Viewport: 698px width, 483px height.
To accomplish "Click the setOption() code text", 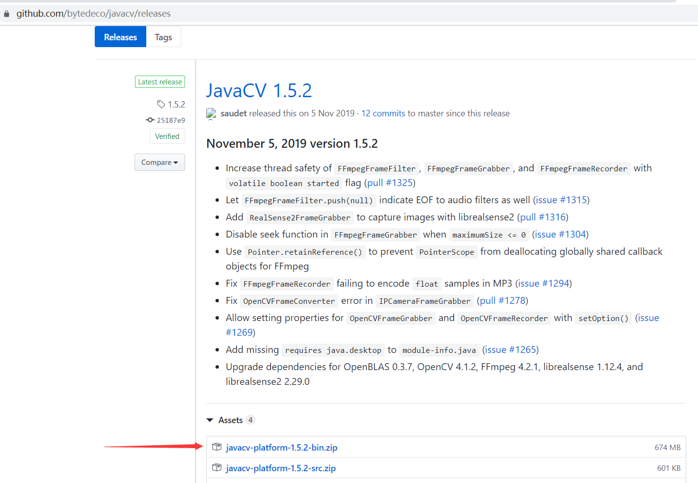I will tap(604, 318).
